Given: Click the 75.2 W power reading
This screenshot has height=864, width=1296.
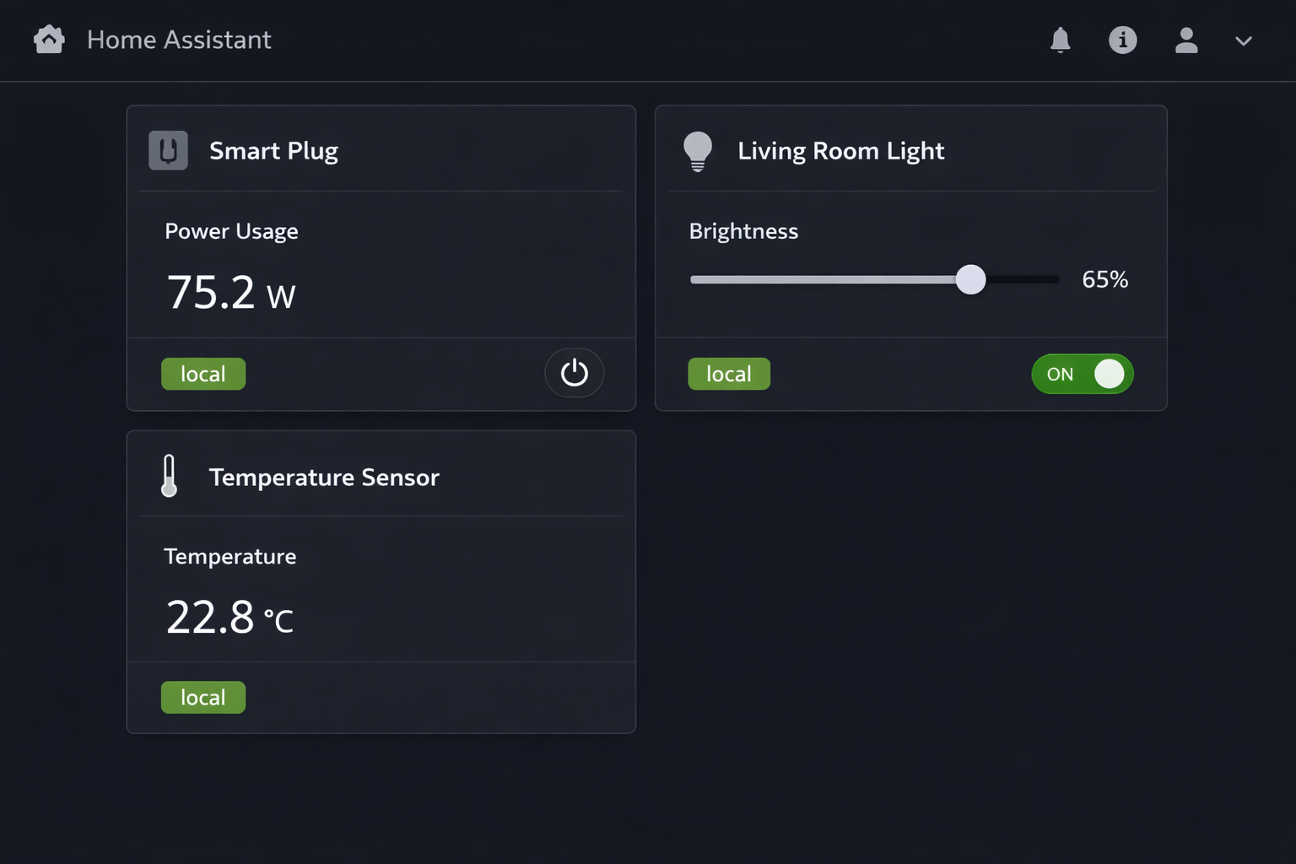Looking at the screenshot, I should pyautogui.click(x=231, y=293).
